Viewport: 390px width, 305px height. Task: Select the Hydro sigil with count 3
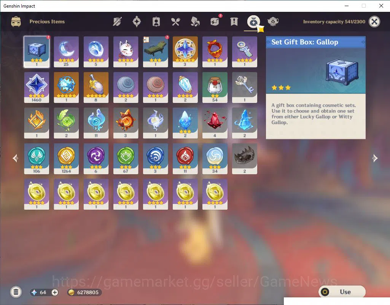[156, 159]
